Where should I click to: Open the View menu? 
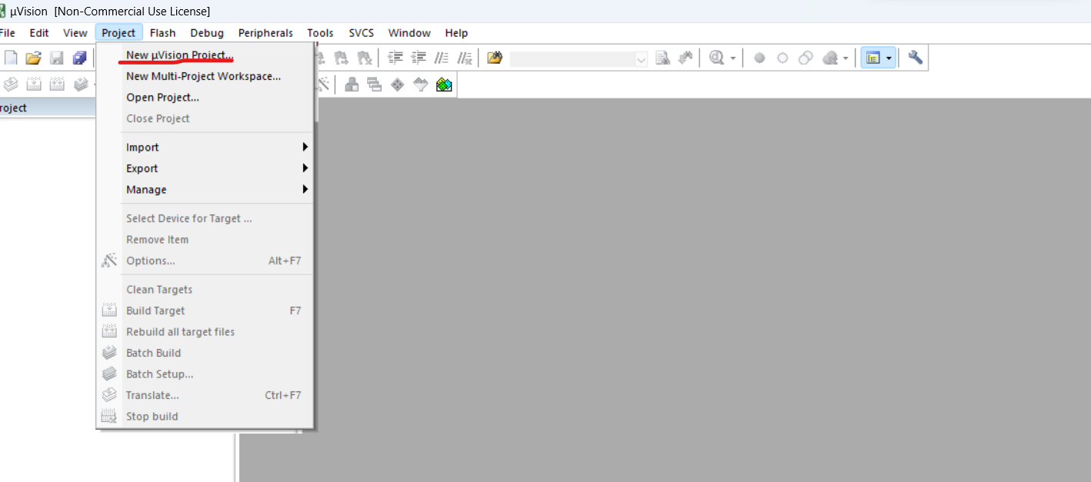[75, 33]
